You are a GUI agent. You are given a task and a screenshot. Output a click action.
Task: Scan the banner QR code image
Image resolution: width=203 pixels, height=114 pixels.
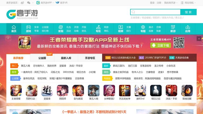click(x=179, y=42)
